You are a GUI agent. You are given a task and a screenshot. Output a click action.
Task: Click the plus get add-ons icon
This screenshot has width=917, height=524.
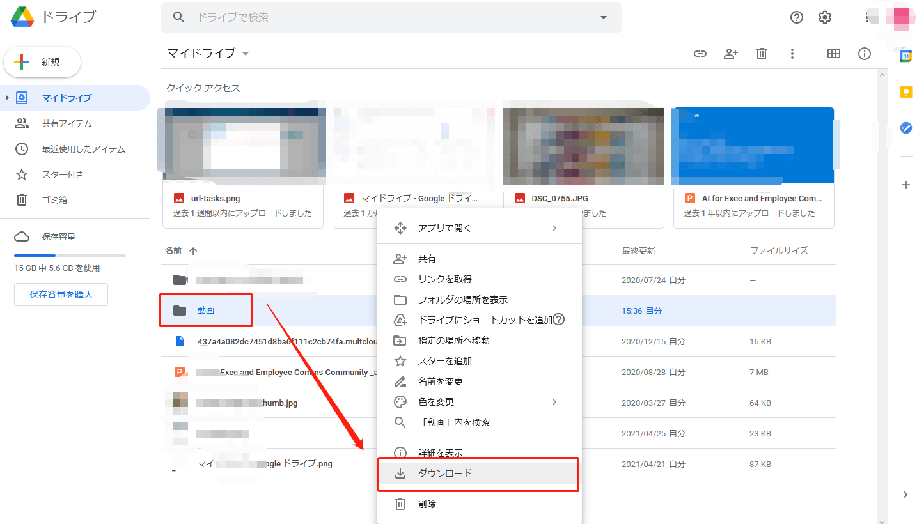[905, 185]
